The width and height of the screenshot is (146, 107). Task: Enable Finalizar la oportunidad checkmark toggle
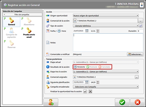[x=85, y=91]
